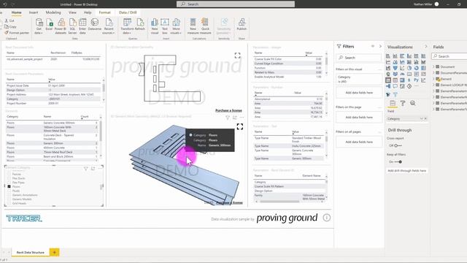This screenshot has height=263, width=467.
Task: Click the title bar Search box
Action: [236, 4]
